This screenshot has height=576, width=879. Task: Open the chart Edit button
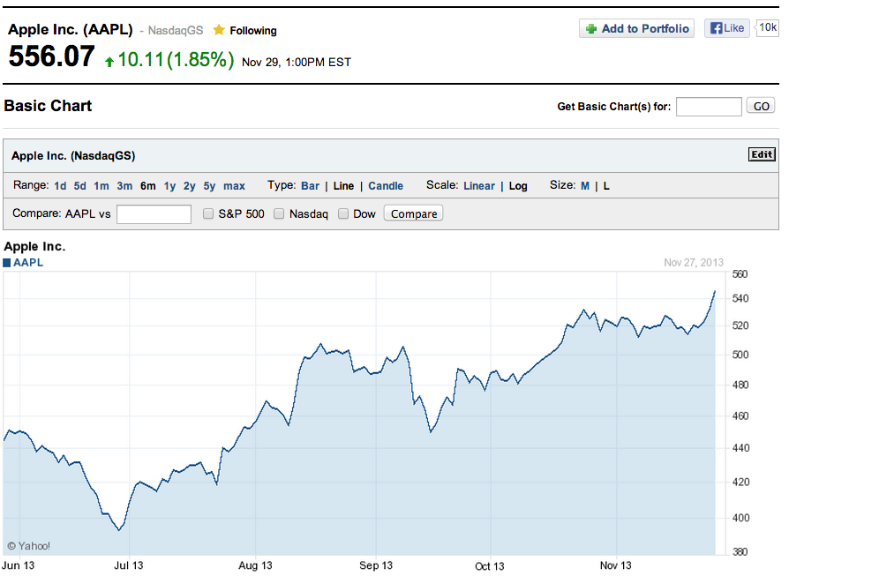coord(761,154)
